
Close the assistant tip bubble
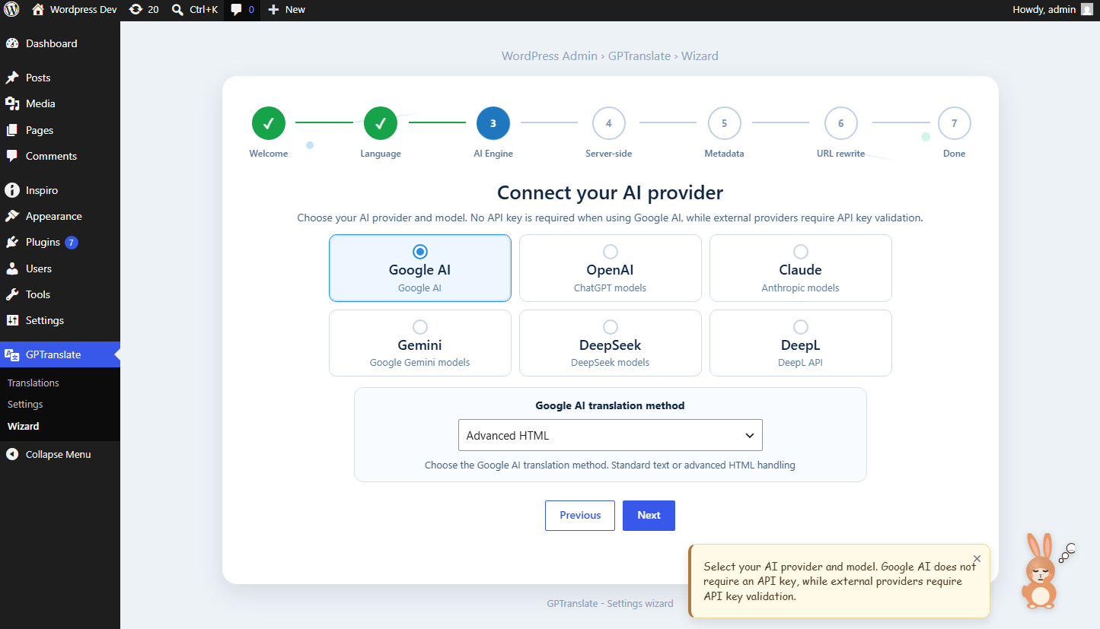977,558
